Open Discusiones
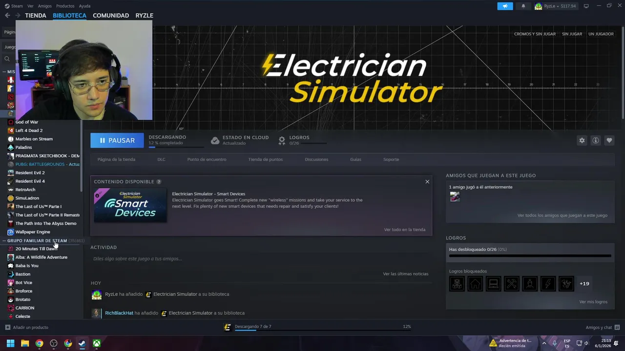Screen dimensions: 625x351 pos(316,159)
